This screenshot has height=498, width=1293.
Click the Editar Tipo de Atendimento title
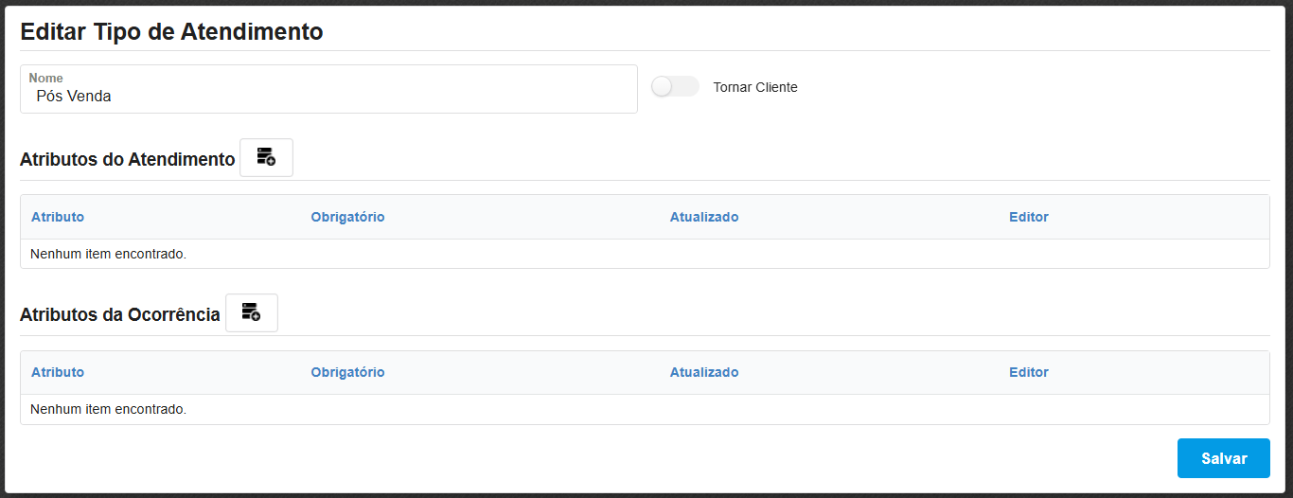tap(171, 32)
